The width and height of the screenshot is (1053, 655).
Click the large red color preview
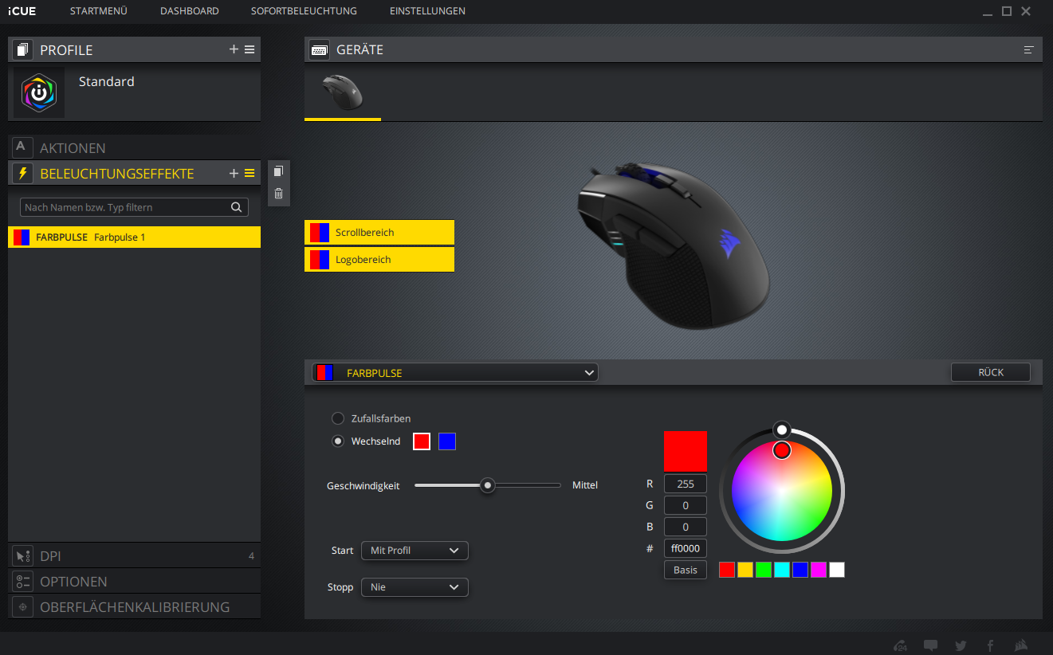(686, 451)
